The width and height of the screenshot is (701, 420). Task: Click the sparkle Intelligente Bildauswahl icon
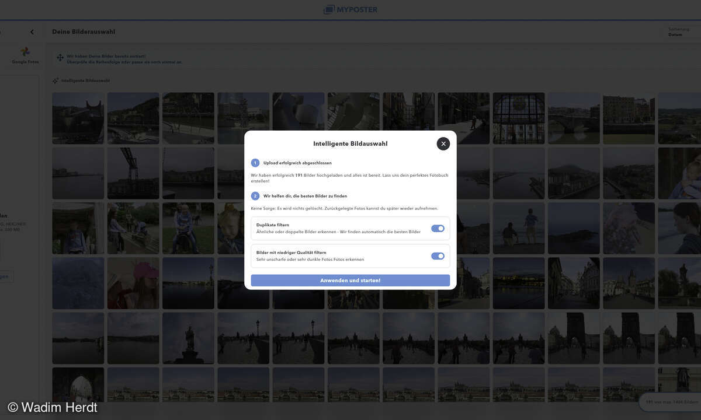(55, 80)
